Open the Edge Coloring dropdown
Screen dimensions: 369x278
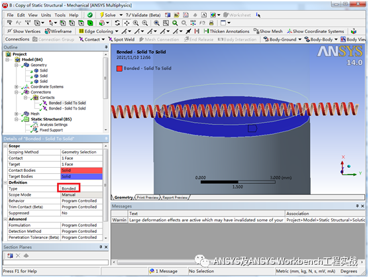[117, 31]
